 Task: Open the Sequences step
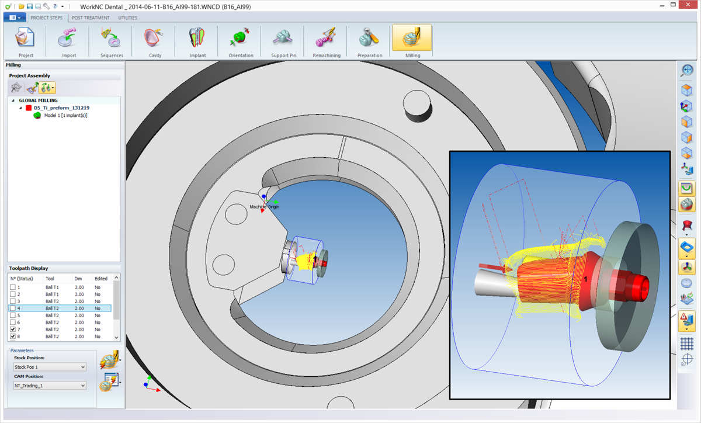coord(112,42)
